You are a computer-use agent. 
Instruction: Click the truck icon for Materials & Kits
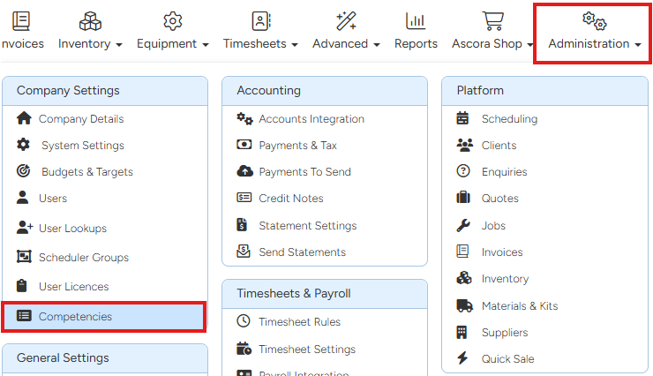(464, 306)
